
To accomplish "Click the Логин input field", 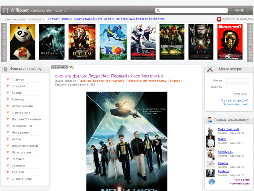I will [238, 81].
